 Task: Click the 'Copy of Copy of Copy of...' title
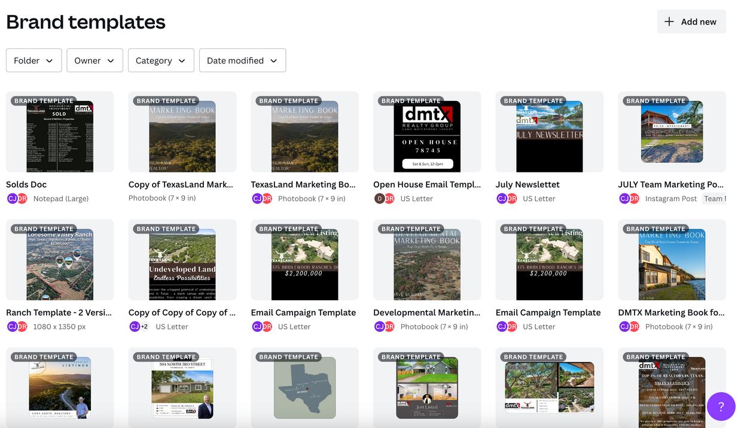(x=182, y=312)
